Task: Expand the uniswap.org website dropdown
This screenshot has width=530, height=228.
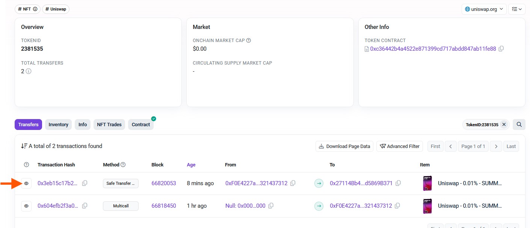Action: coord(484,9)
